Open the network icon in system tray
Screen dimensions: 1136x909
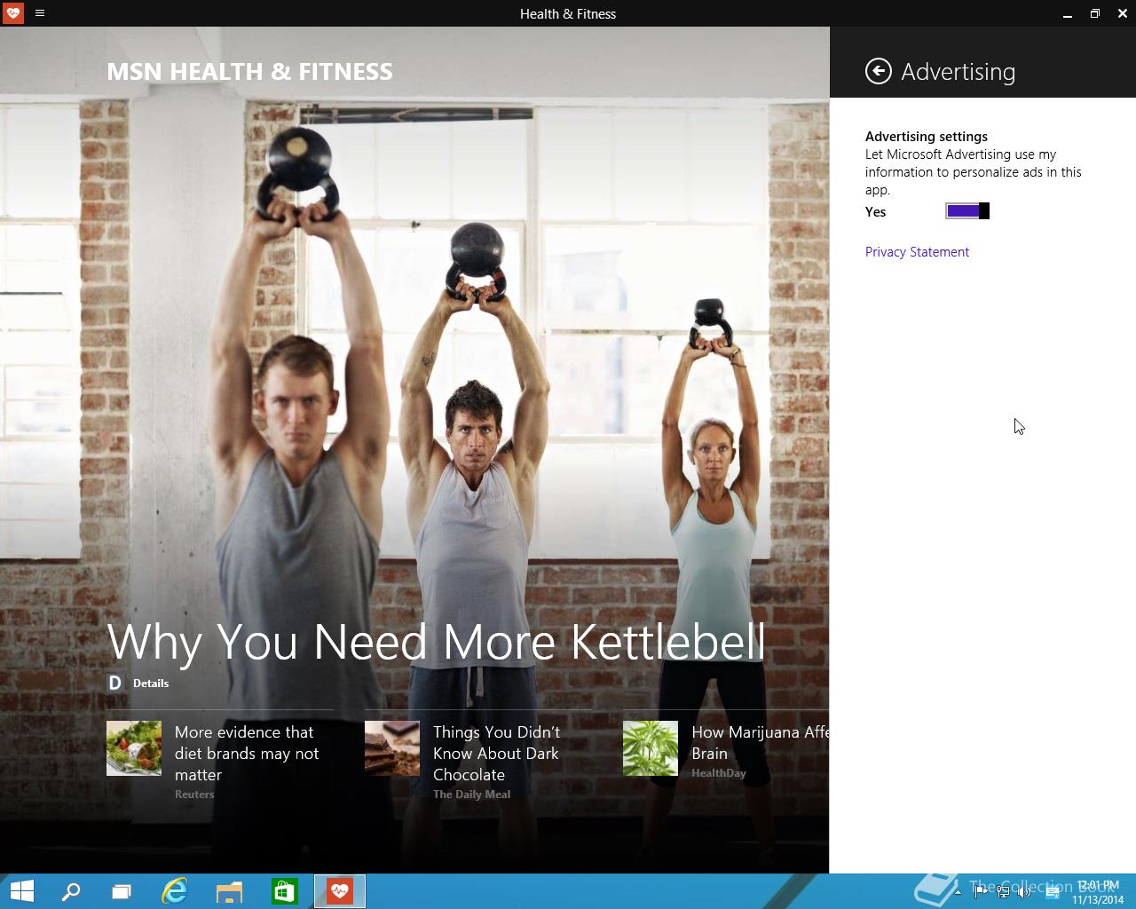tap(1003, 892)
